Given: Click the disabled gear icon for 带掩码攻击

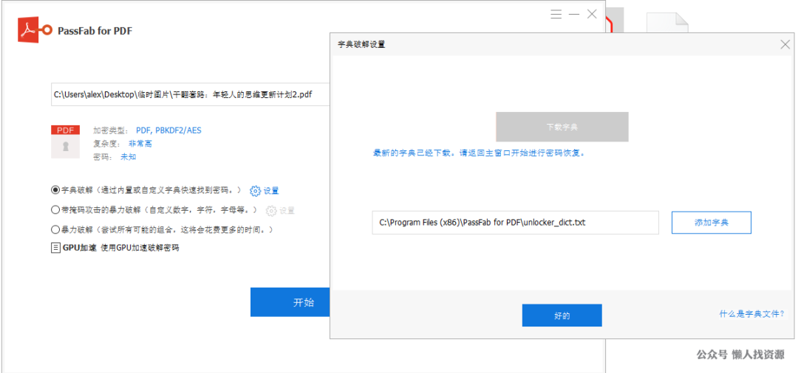Looking at the screenshot, I should tap(271, 210).
